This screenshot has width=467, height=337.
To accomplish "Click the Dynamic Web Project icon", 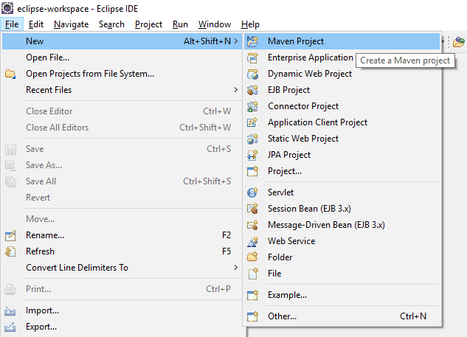I will (253, 74).
